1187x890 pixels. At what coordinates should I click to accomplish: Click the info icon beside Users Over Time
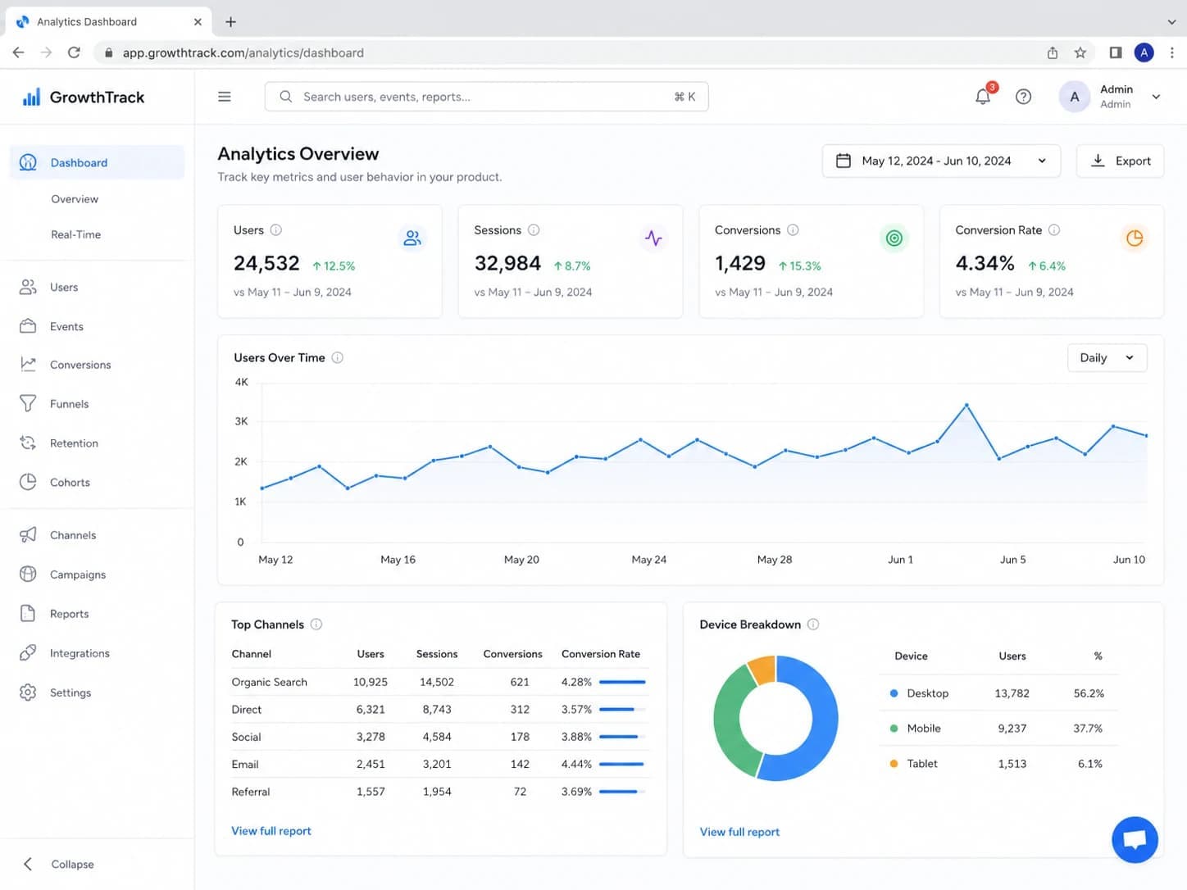(x=337, y=357)
